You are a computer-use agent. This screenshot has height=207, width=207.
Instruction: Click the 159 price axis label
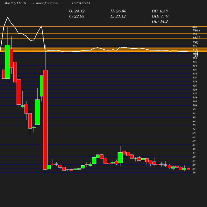[195, 62]
